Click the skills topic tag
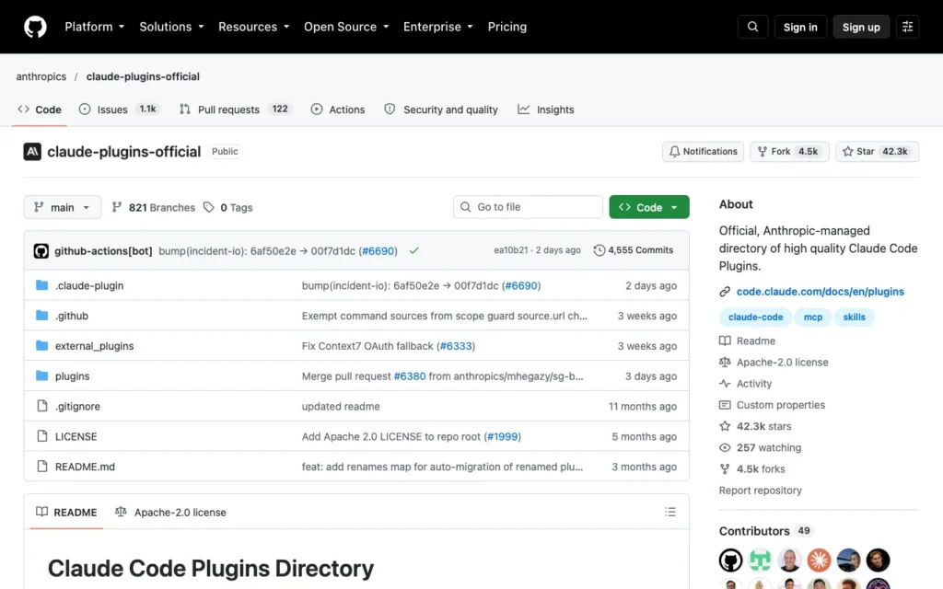943x589 pixels. 854,318
